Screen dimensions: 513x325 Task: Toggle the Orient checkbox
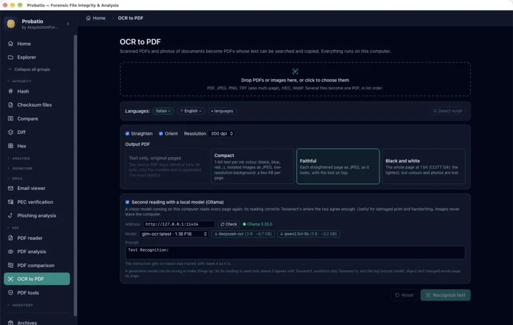[x=161, y=134]
